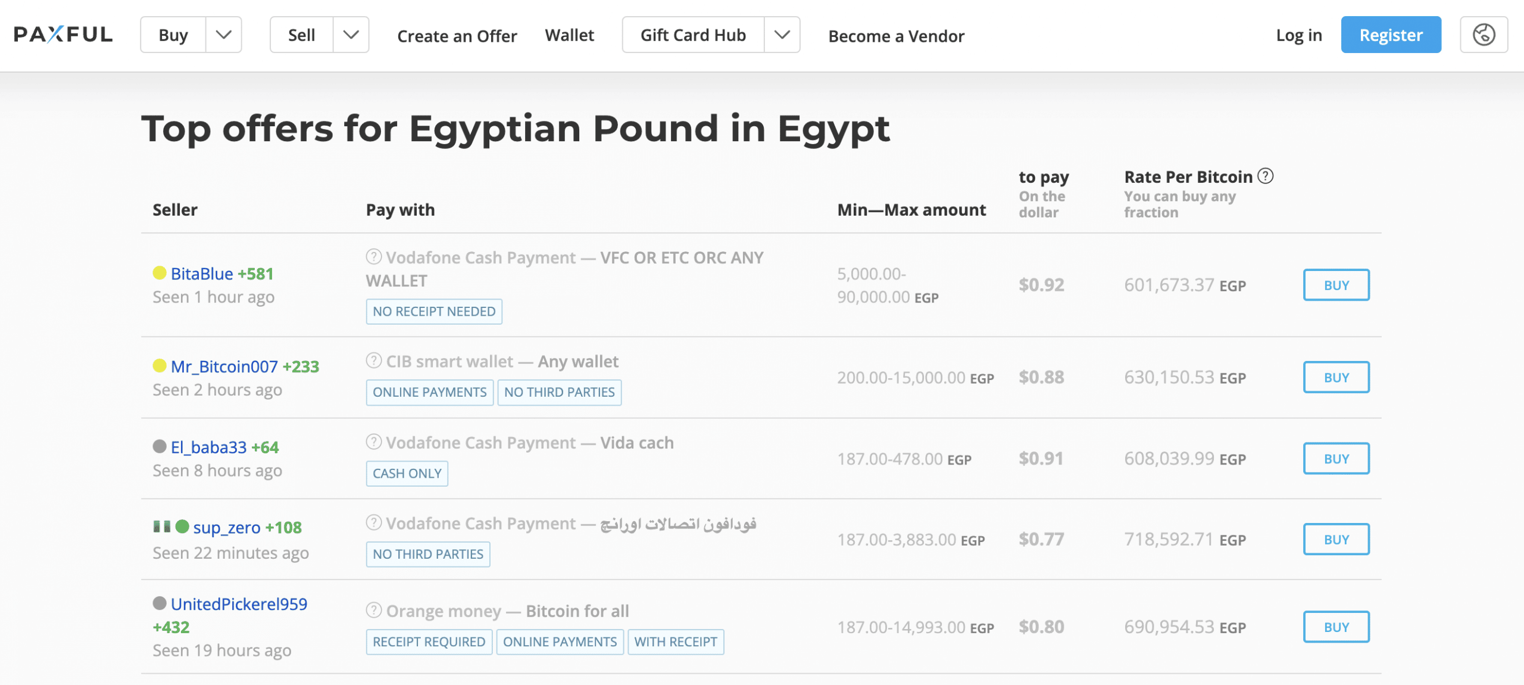Expand the Gift Card Hub dropdown arrow

pos(782,35)
